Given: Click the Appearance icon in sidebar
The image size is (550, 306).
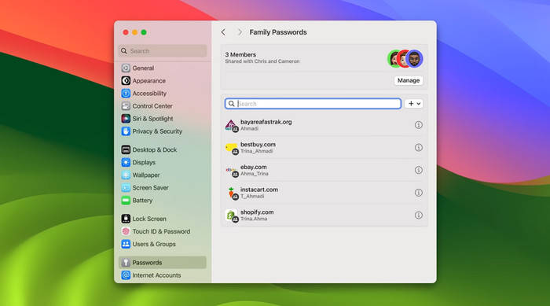Looking at the screenshot, I should coord(126,80).
